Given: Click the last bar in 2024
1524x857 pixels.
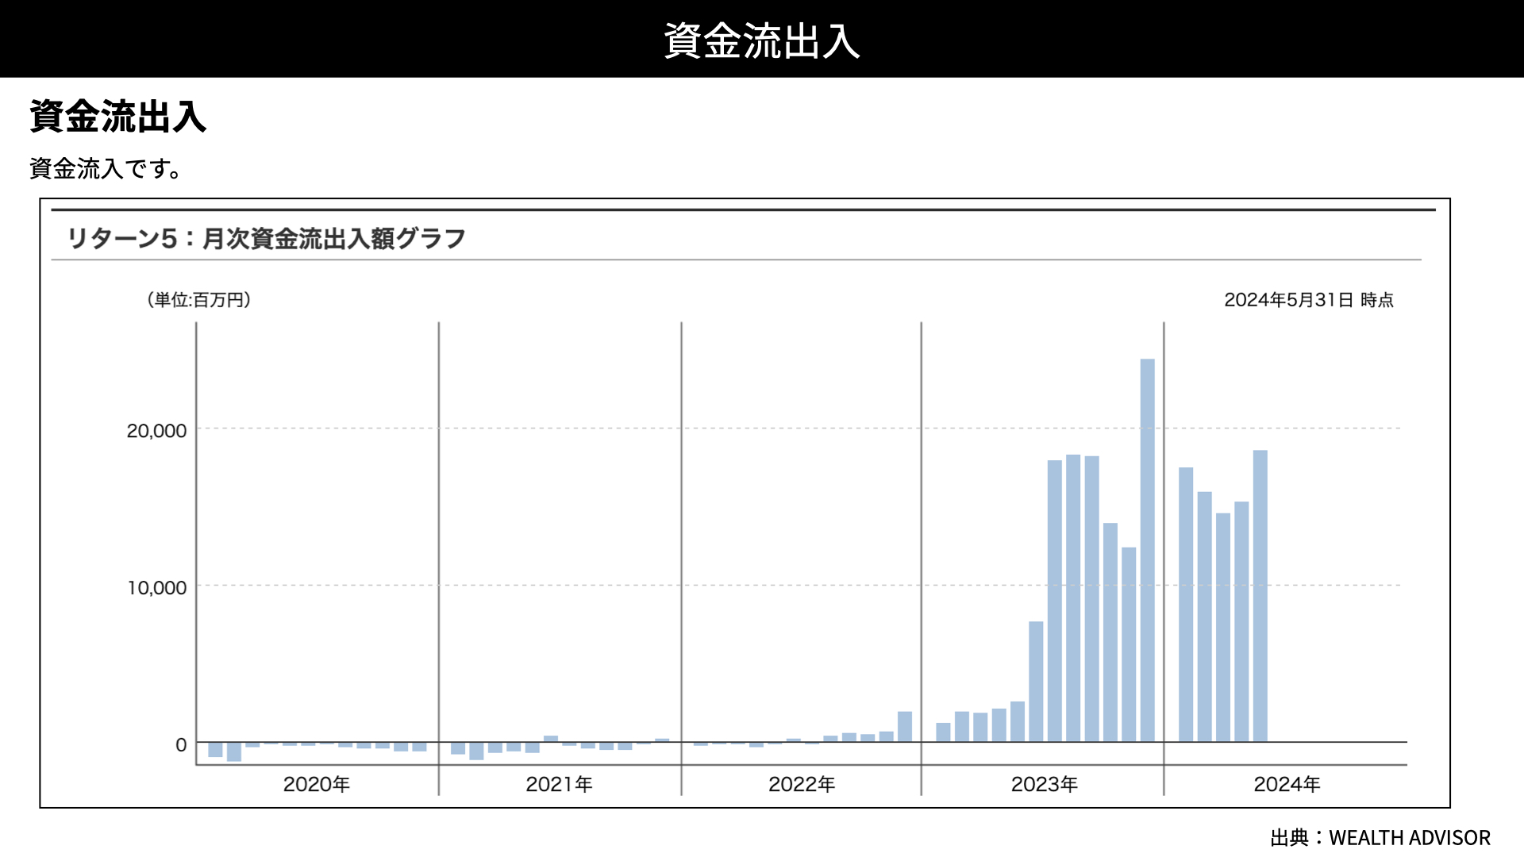Looking at the screenshot, I should tap(1260, 596).
